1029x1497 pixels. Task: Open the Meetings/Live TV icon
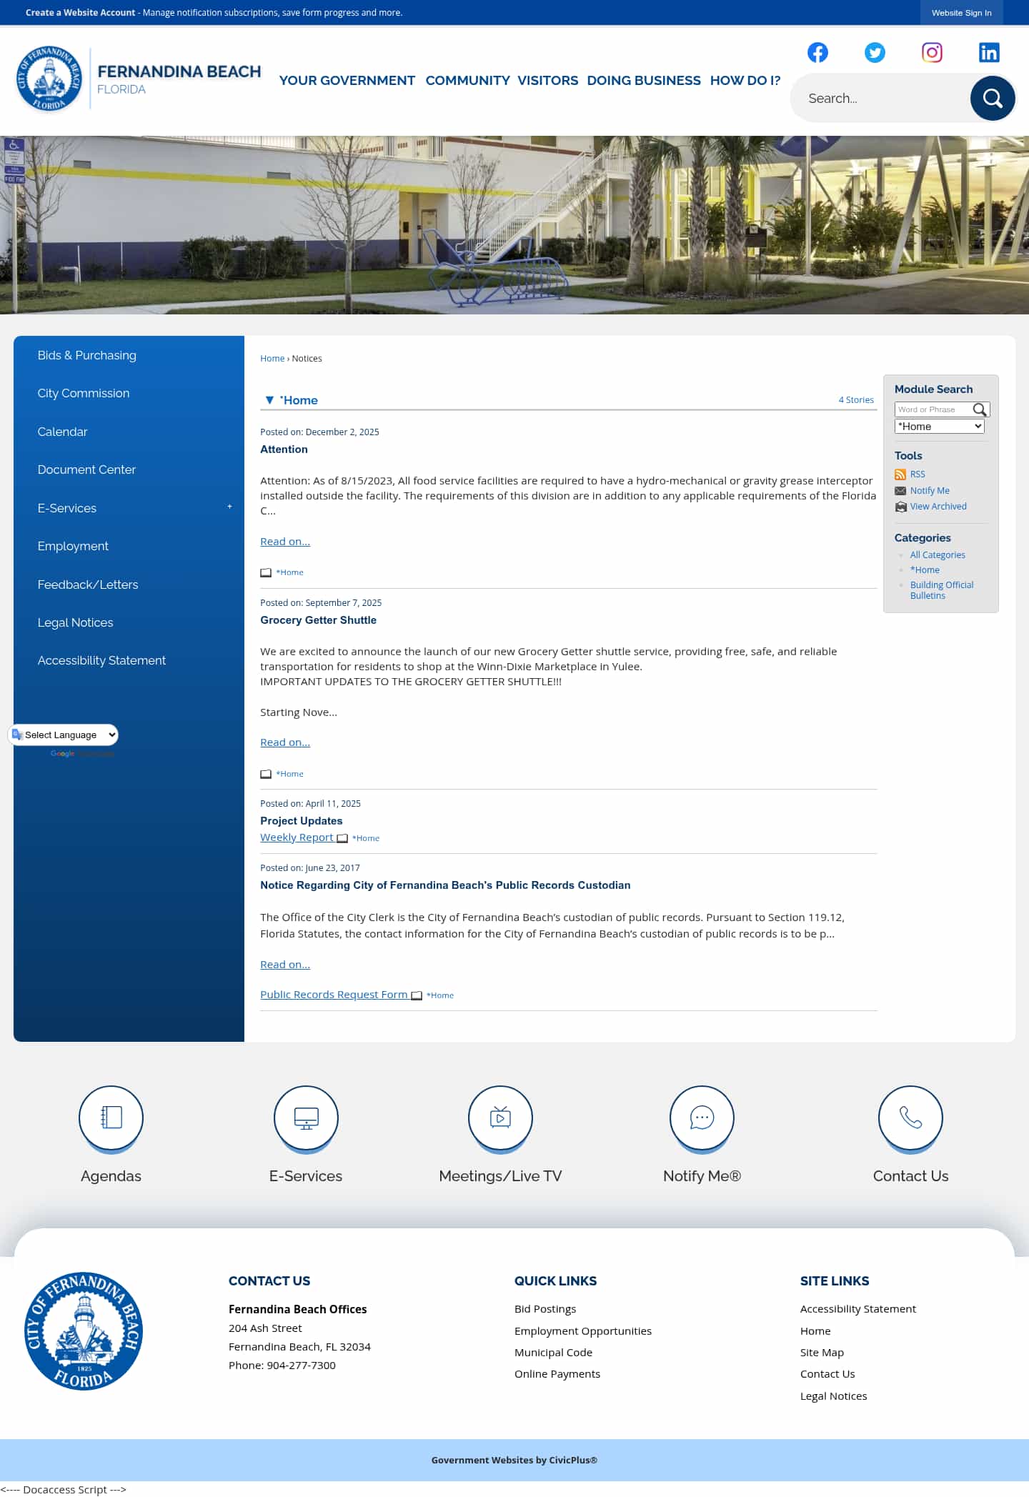pyautogui.click(x=500, y=1118)
